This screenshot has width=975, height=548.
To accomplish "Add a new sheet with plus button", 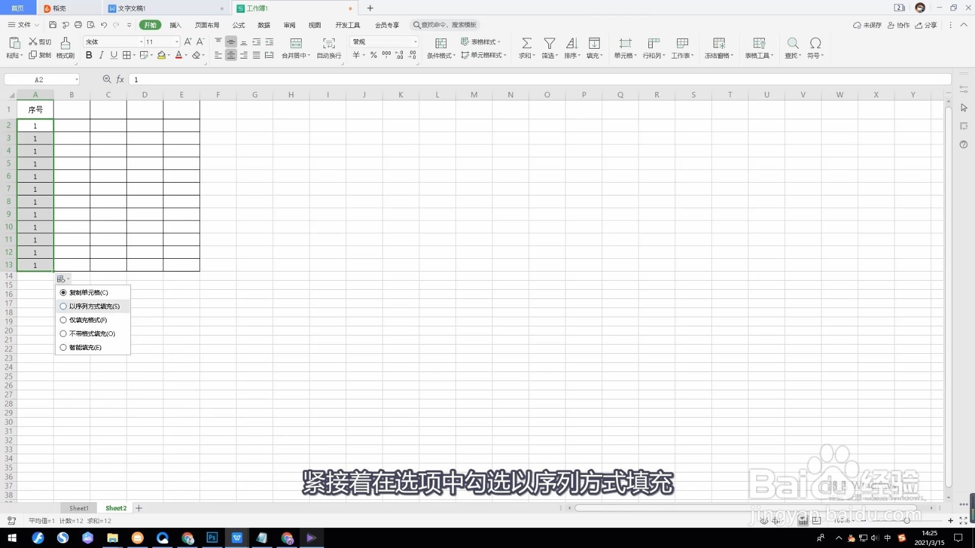I will [x=139, y=508].
